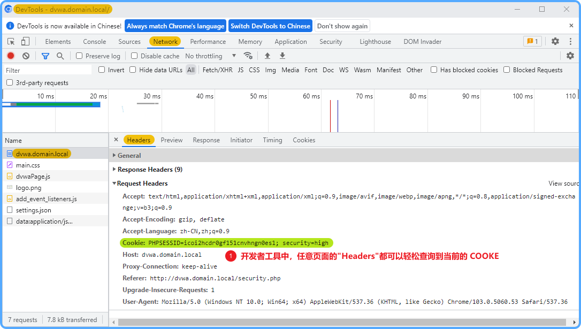Open DevTools settings gear icon
This screenshot has height=329, width=581.
click(x=555, y=42)
